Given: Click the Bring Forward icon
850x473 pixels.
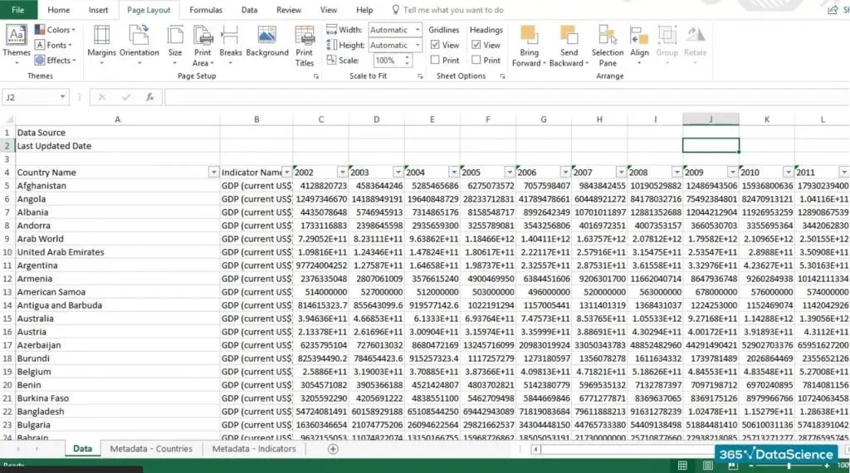Looking at the screenshot, I should coord(529,37).
